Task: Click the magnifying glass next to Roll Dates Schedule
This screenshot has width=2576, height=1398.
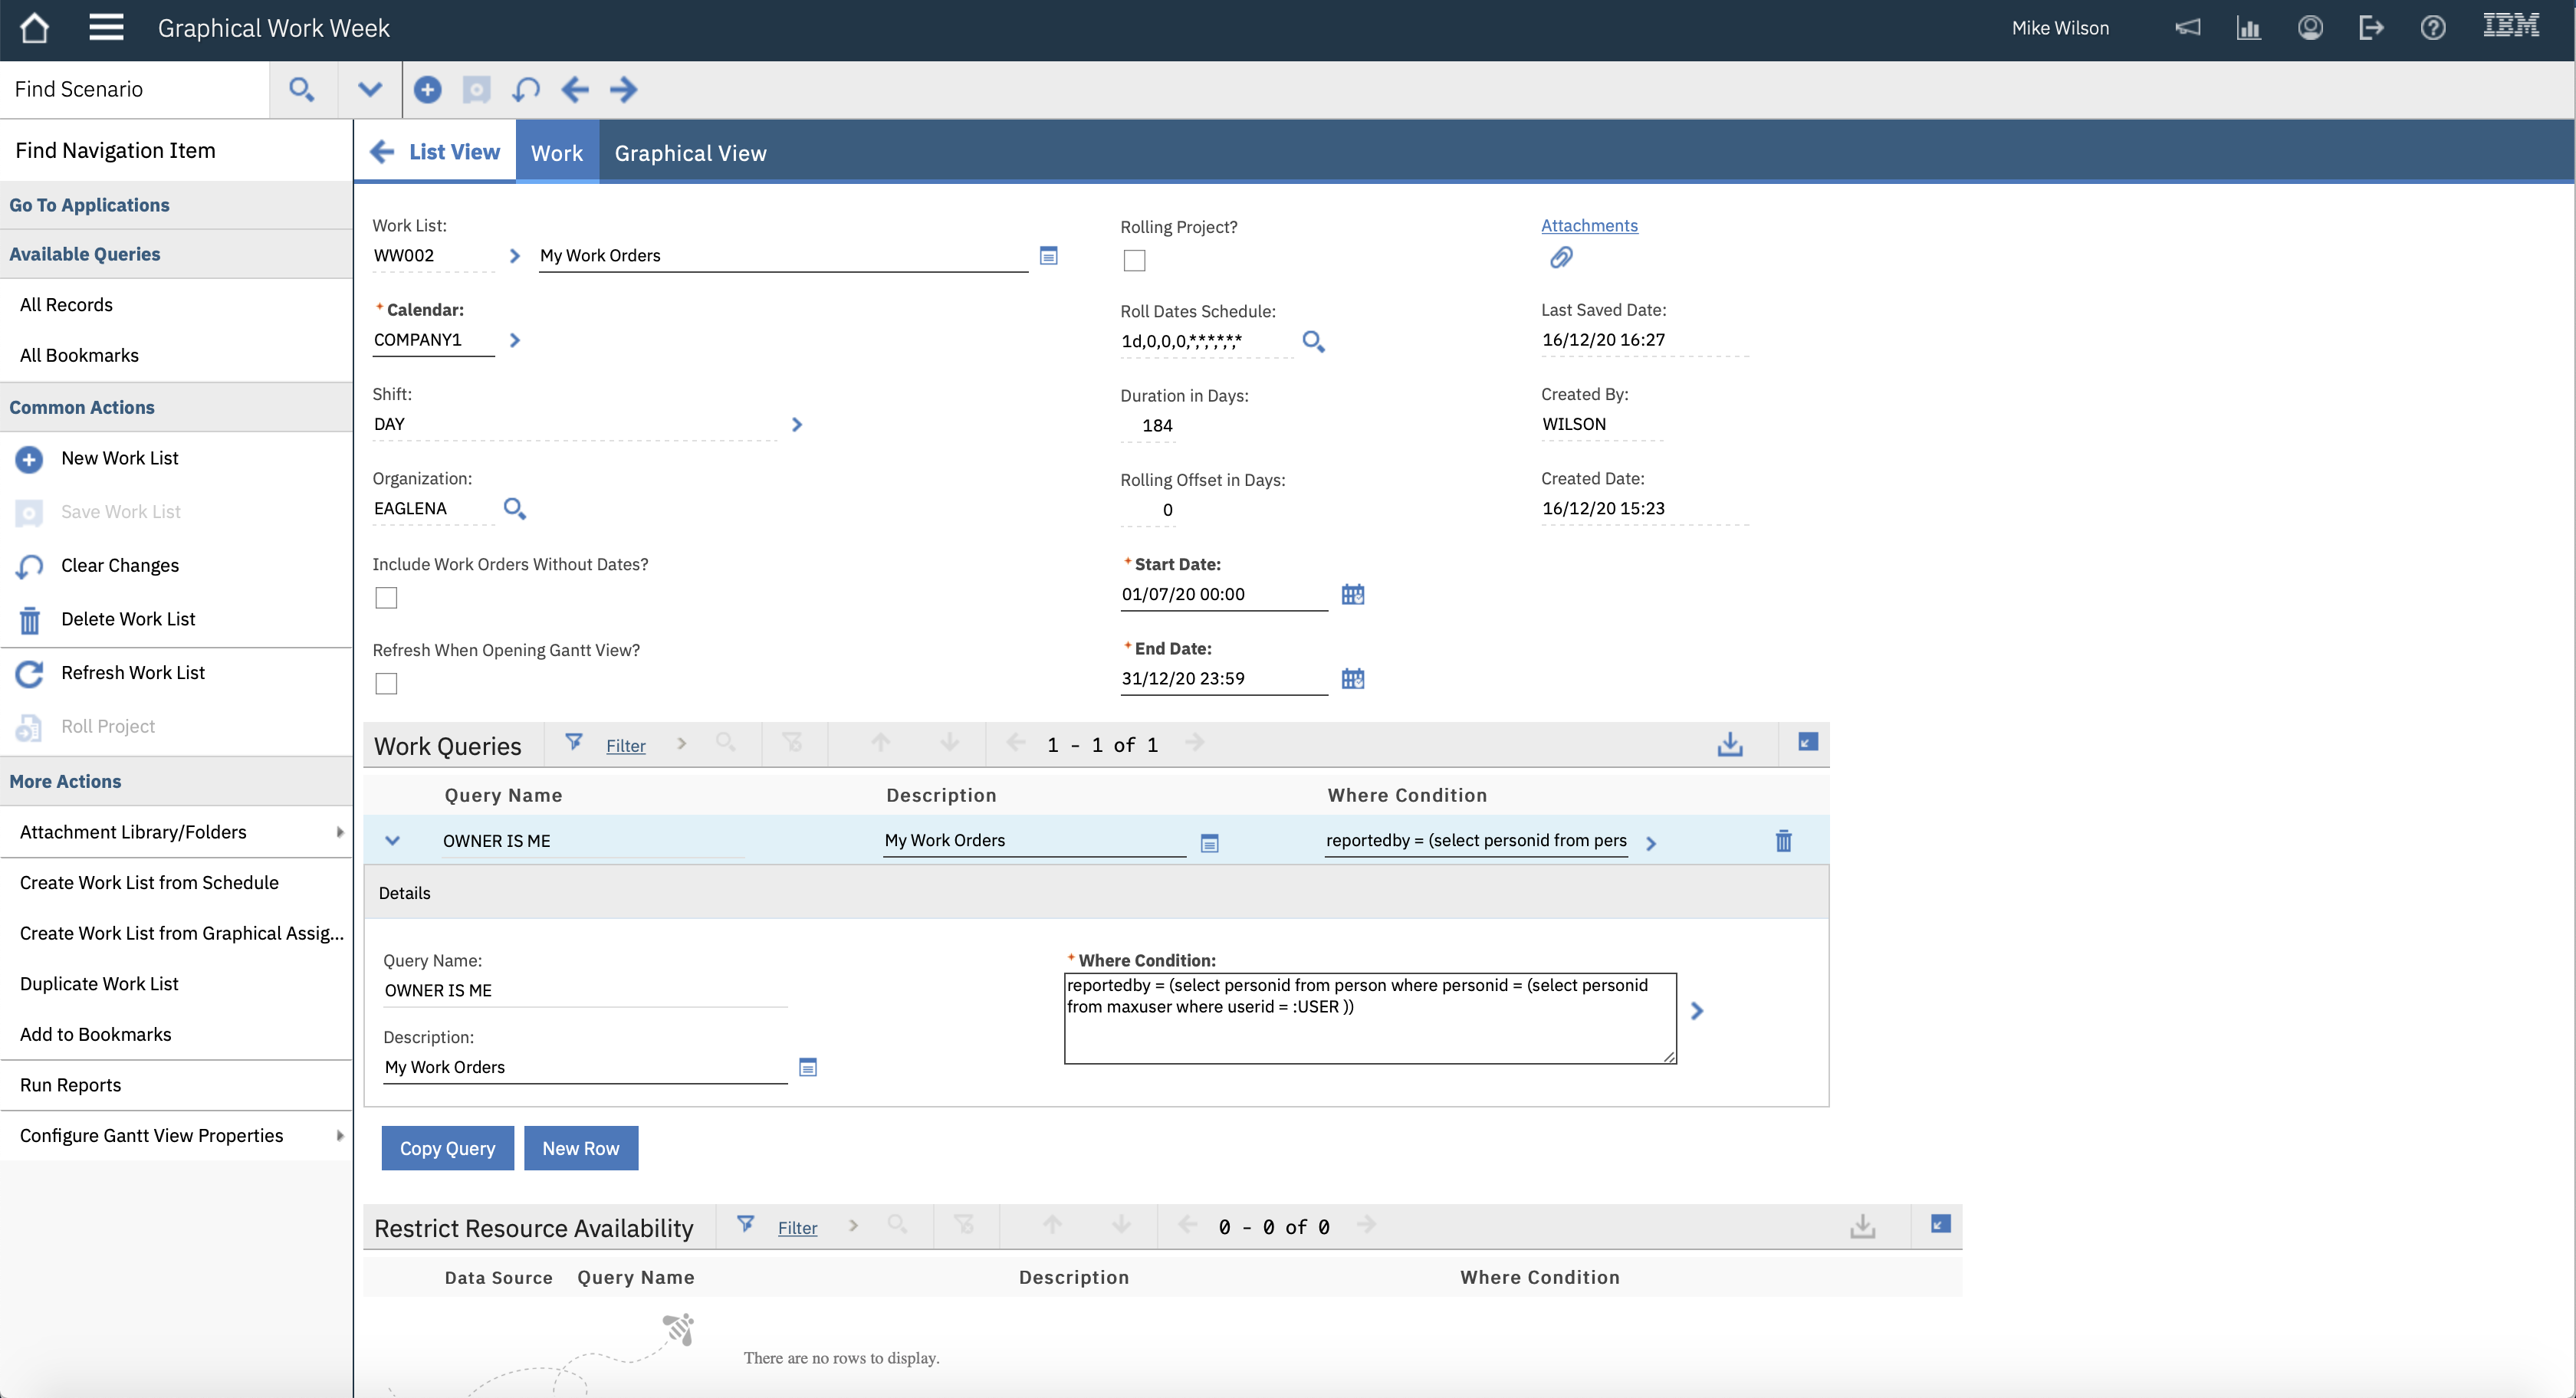Action: 1313,341
